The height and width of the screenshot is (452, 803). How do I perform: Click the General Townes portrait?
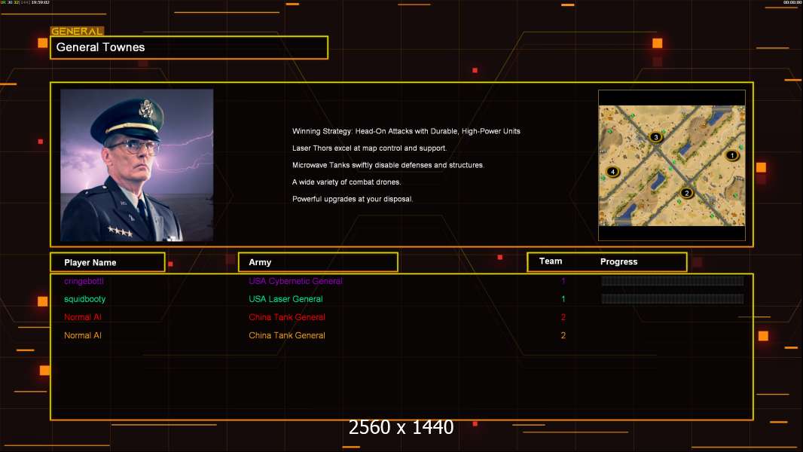pos(137,165)
